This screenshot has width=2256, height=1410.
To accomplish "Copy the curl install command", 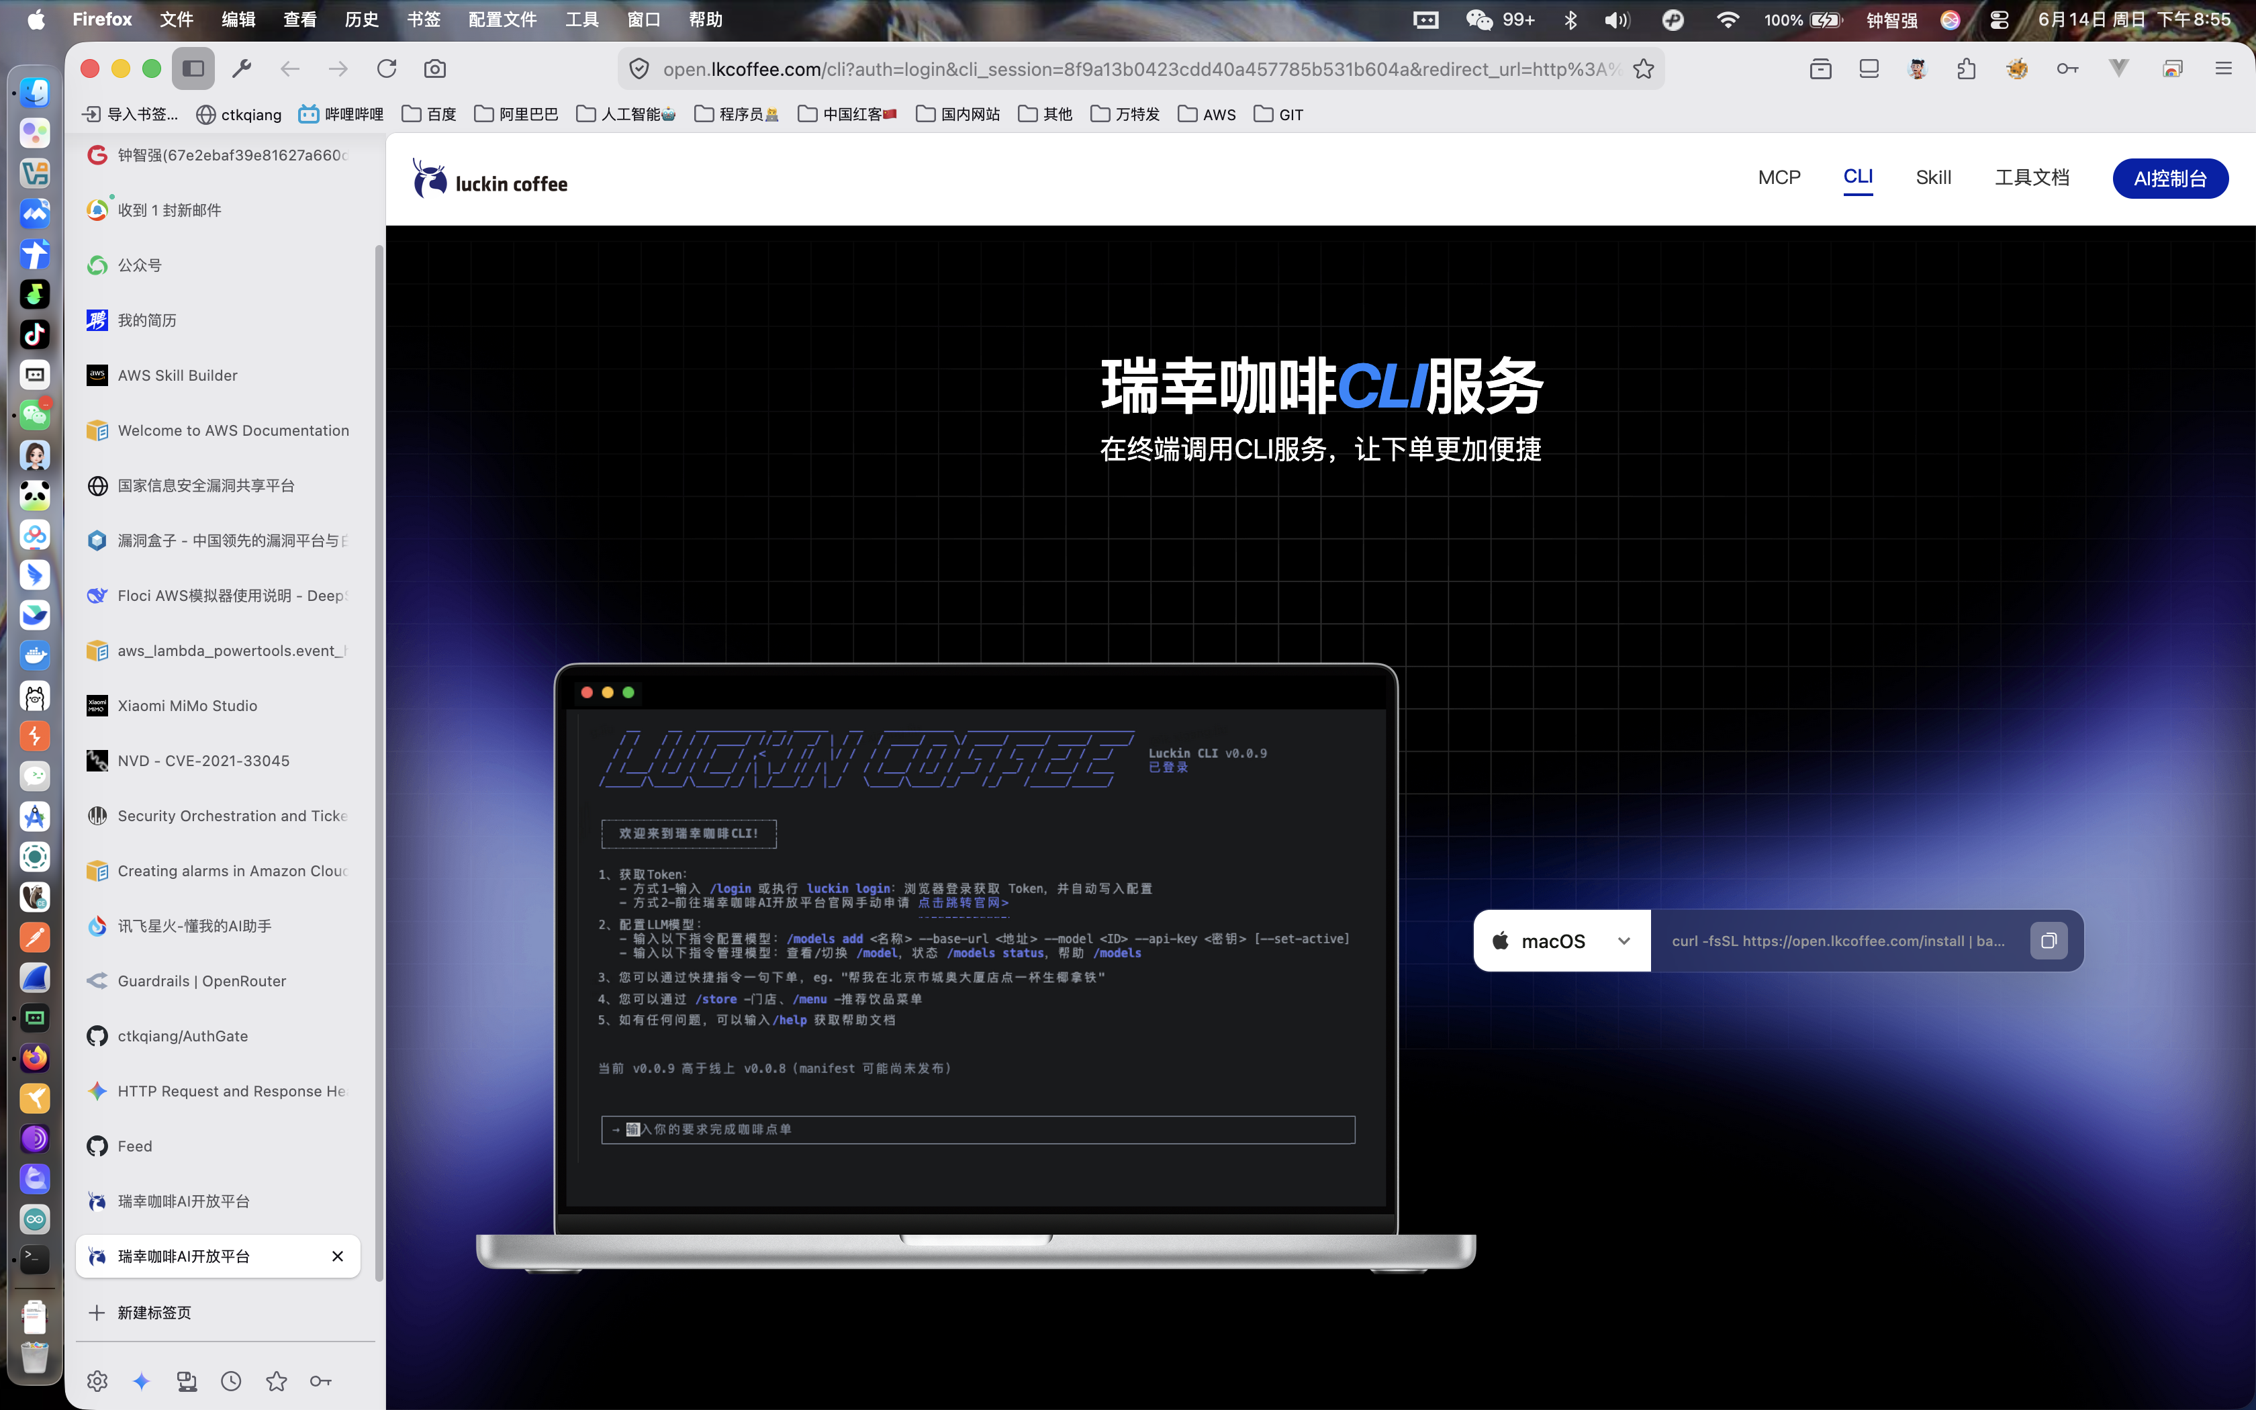I will pyautogui.click(x=2048, y=941).
